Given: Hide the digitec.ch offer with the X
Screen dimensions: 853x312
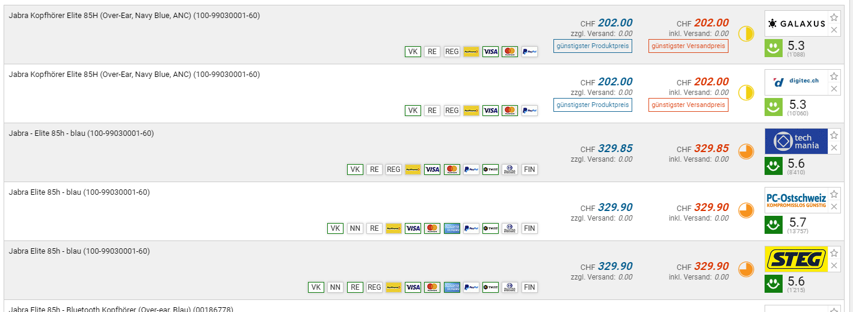Looking at the screenshot, I should 834,89.
